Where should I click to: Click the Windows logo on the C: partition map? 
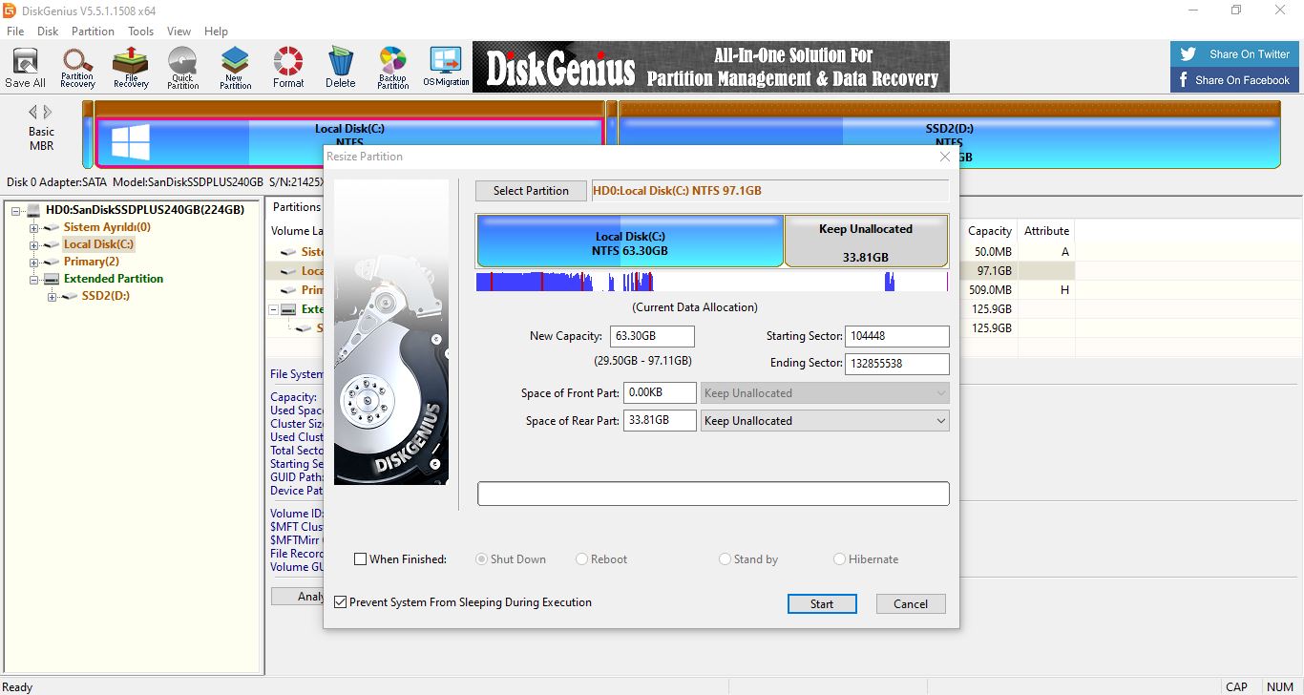click(x=131, y=142)
